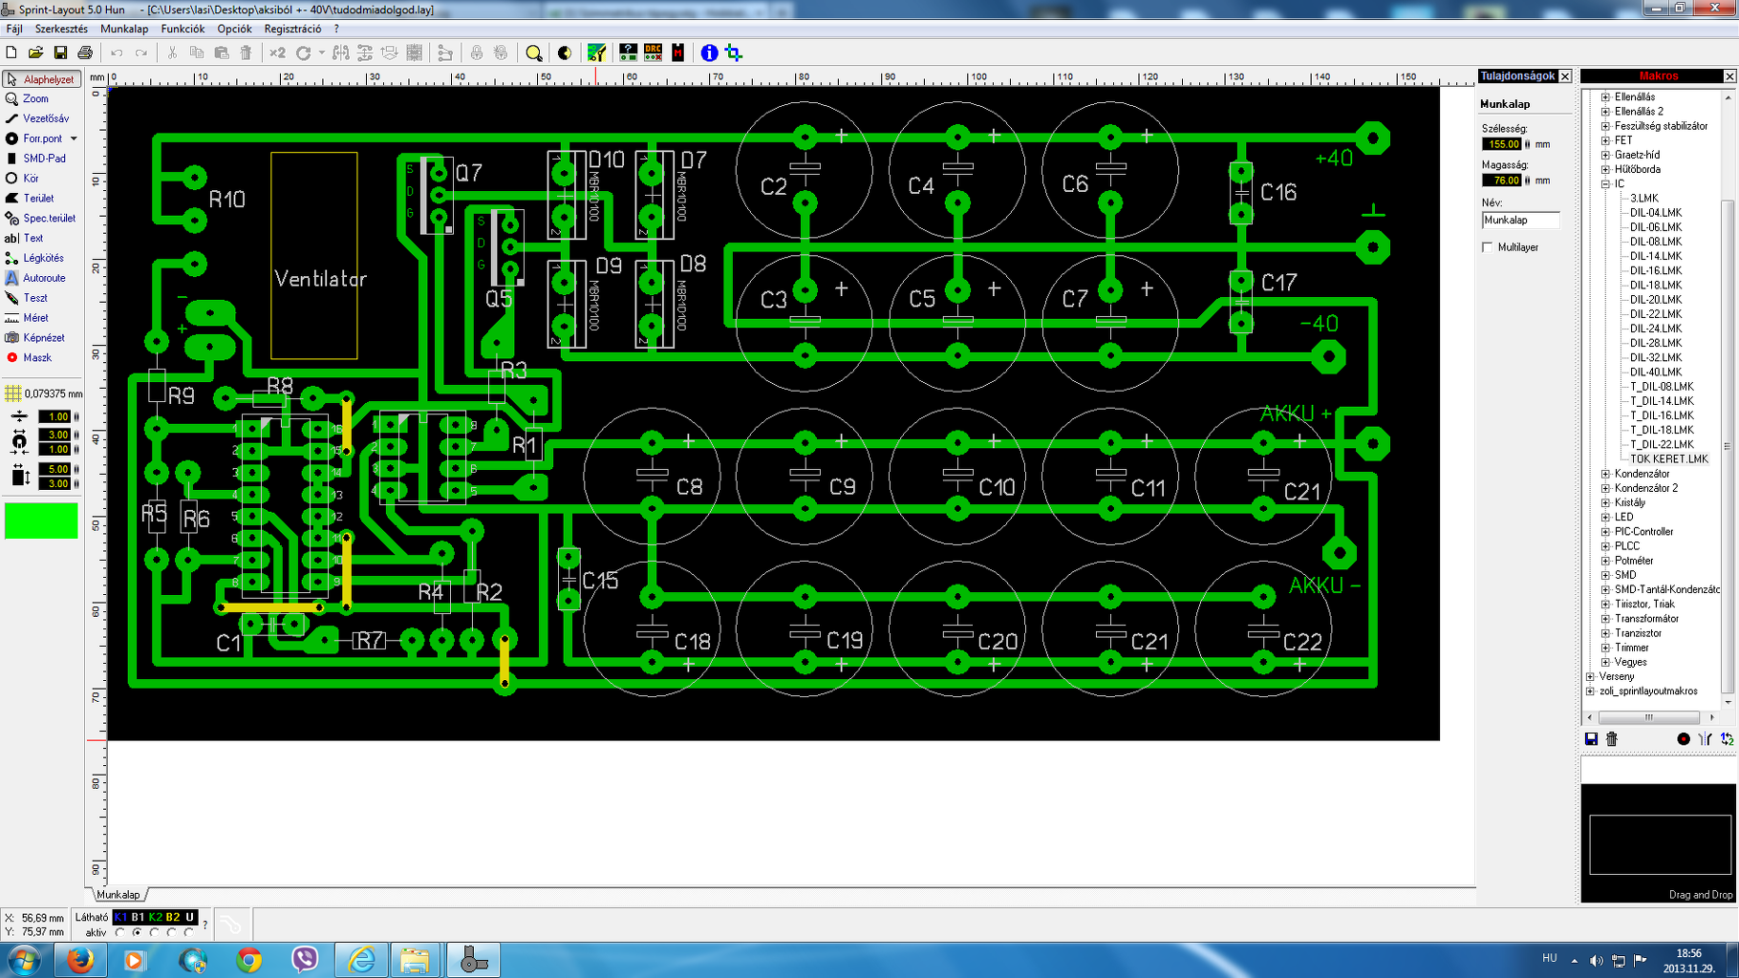Viewport: 1739px width, 978px height.
Task: Click the Név input field
Action: pos(1520,221)
